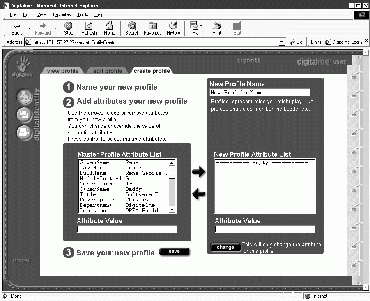Select the FullName attribute row

pos(124,173)
